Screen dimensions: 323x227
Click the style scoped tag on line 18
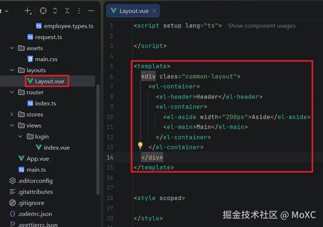[x=159, y=198]
